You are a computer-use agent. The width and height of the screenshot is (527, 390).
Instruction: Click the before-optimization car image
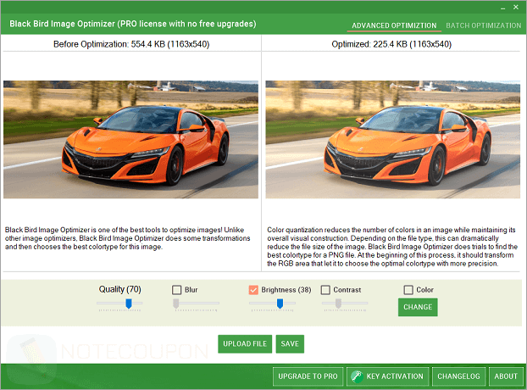click(x=130, y=139)
